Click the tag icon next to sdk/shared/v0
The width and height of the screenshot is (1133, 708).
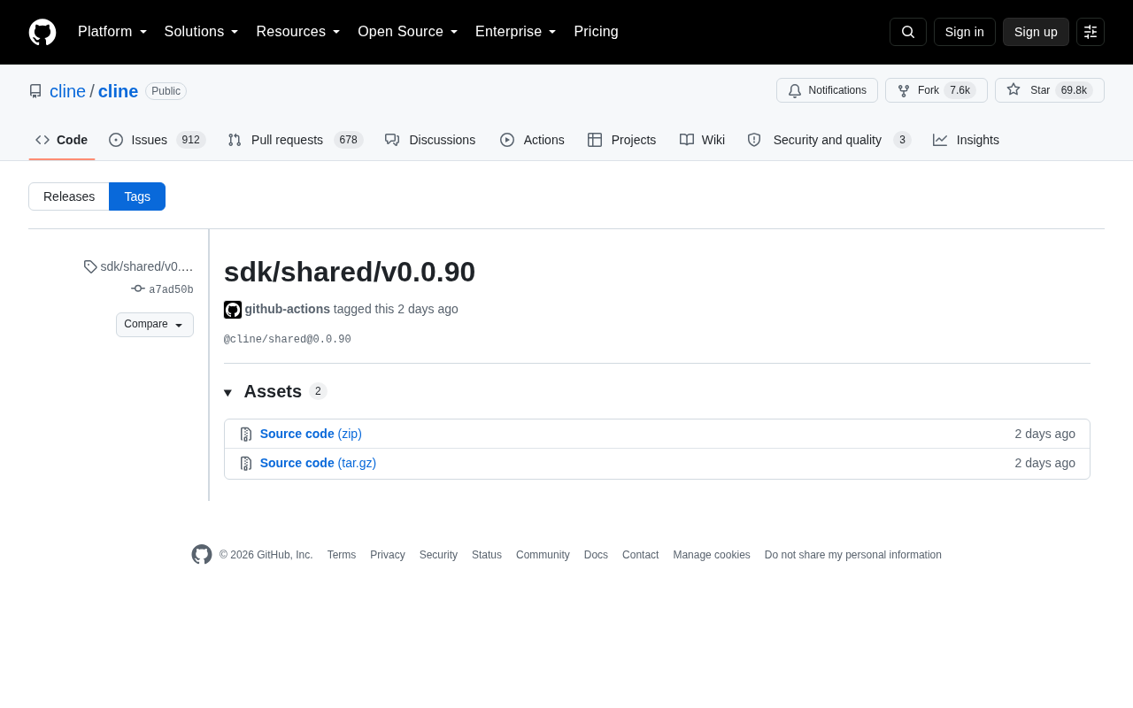coord(90,266)
